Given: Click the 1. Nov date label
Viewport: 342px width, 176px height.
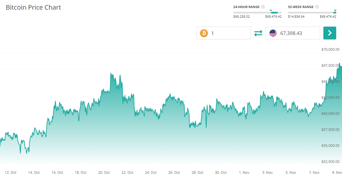Looking at the screenshot, I should click(244, 172).
